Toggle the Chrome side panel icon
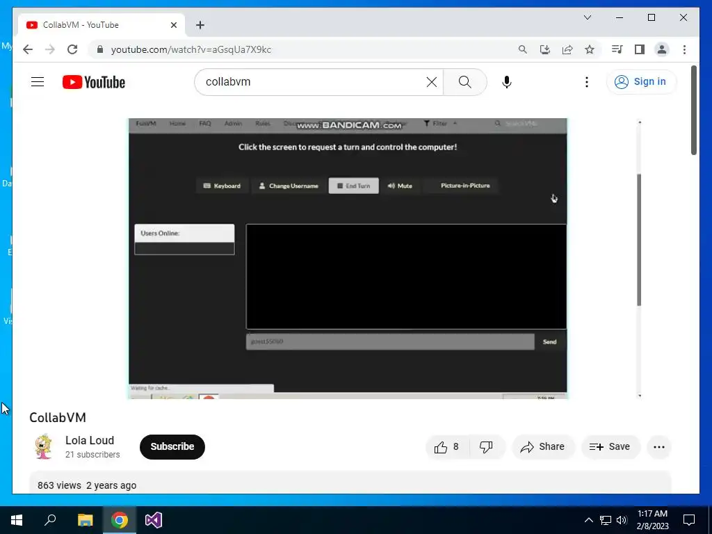The width and height of the screenshot is (712, 534). [x=640, y=49]
